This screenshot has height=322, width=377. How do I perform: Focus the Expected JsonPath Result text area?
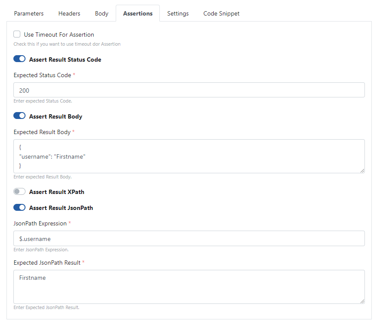pyautogui.click(x=189, y=287)
